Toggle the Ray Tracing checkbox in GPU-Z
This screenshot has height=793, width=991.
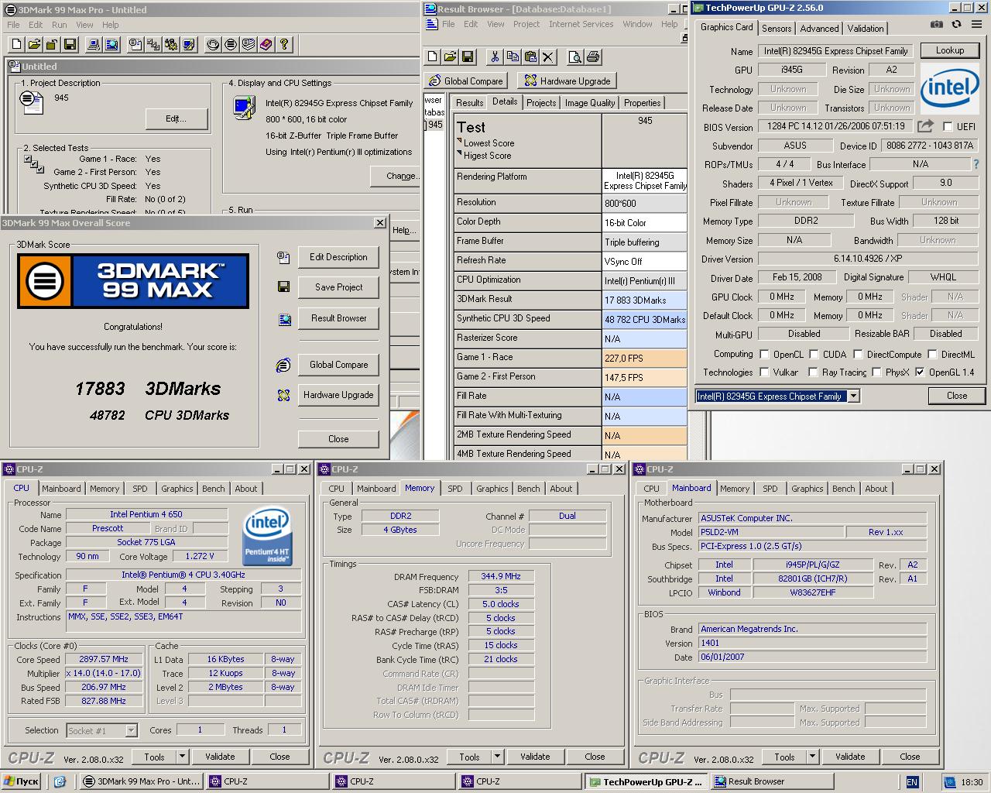[x=813, y=372]
